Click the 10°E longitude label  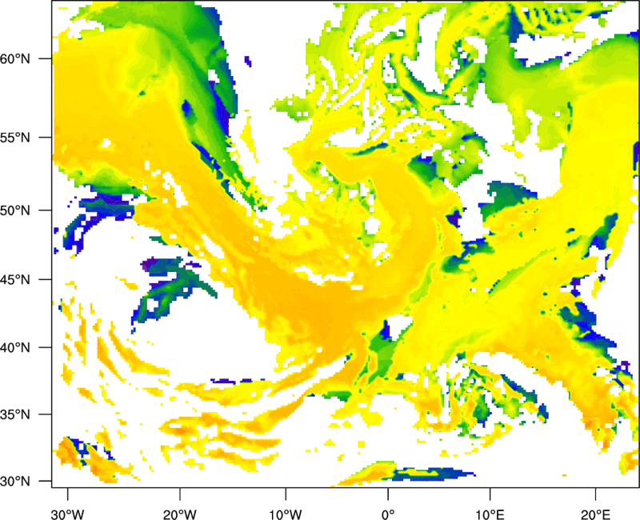tap(490, 514)
